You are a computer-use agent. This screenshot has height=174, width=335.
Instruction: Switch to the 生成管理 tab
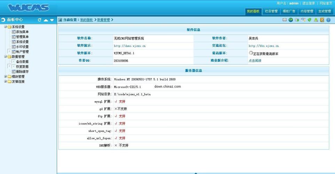pos(325,11)
